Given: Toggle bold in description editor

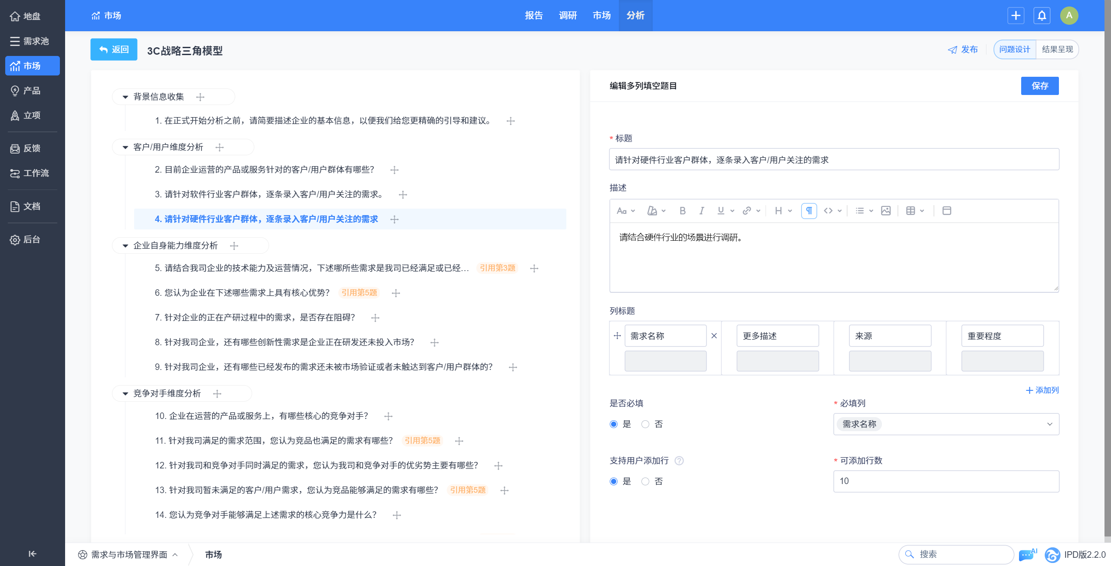Looking at the screenshot, I should click(682, 211).
